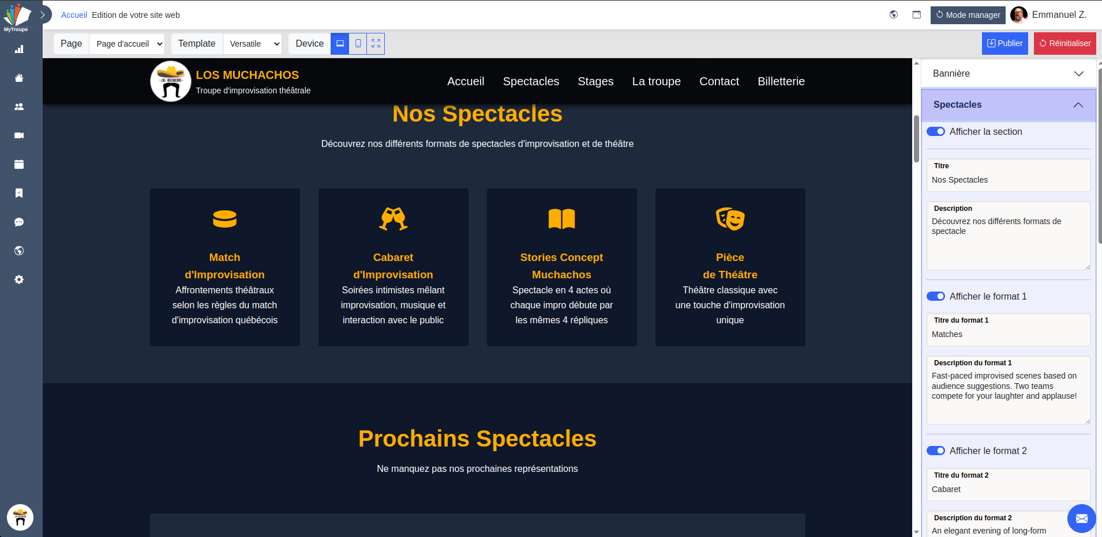The width and height of the screenshot is (1102, 537).
Task: Open the members (people) sidebar icon
Action: [x=19, y=107]
